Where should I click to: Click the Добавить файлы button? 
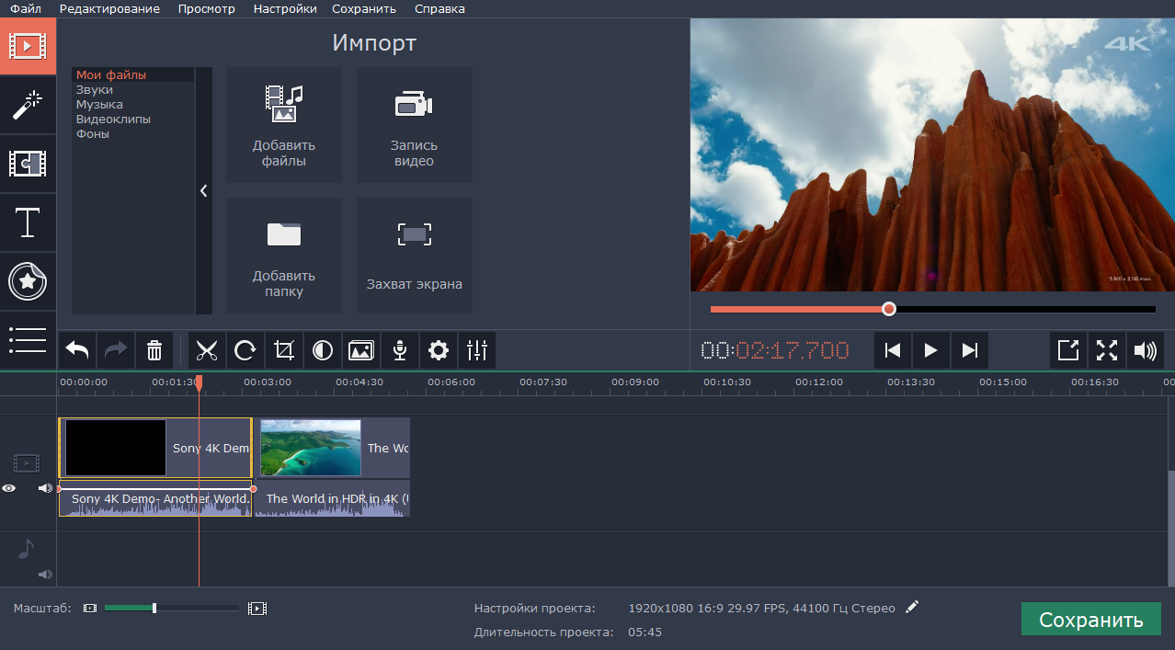coord(284,125)
